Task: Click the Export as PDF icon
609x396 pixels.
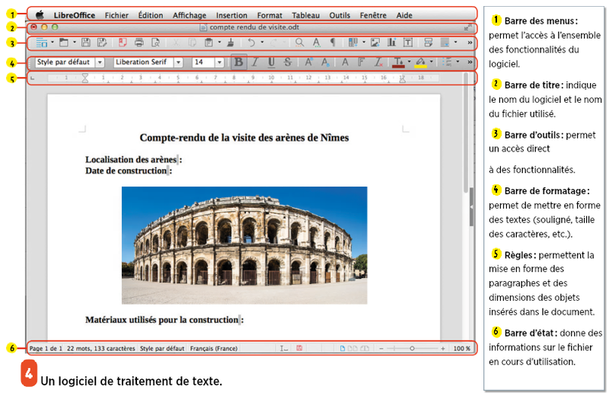Action: point(121,43)
